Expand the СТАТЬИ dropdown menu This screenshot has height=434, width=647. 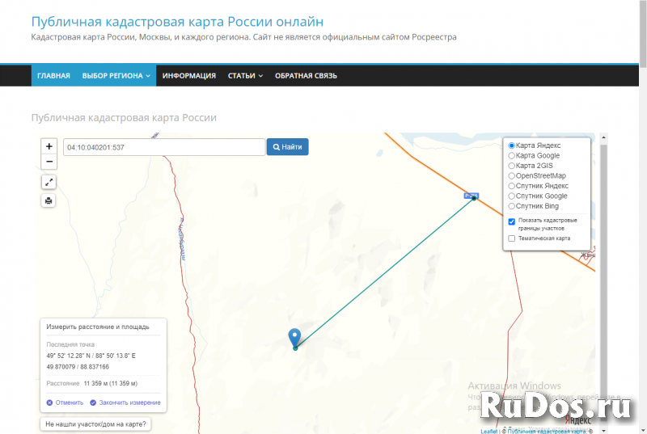pos(245,76)
